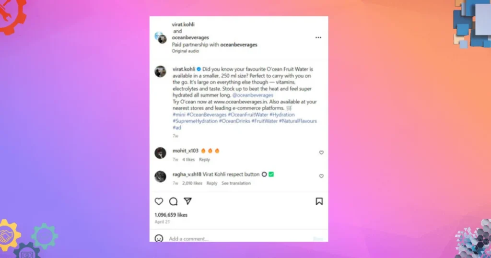Screen dimensions: 491x258
Task: View the 2,010 likes on ragha_v.sh18's comment
Action: click(x=192, y=183)
